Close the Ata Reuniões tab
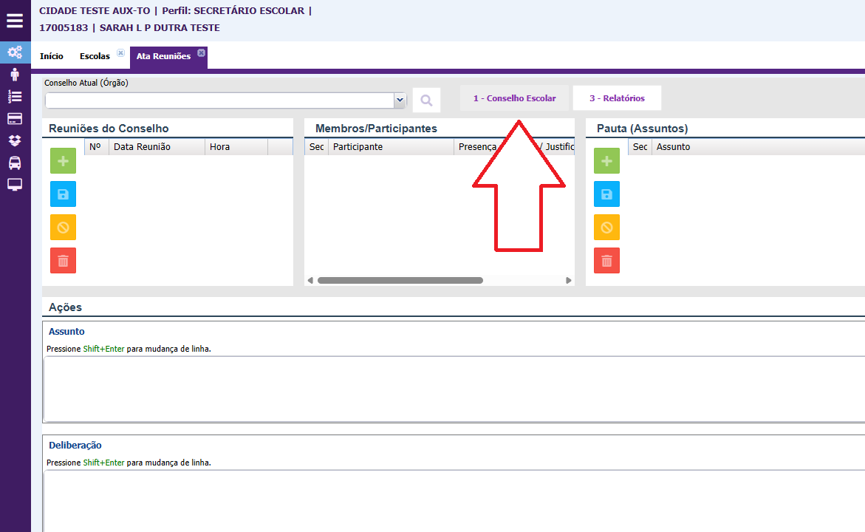Image resolution: width=865 pixels, height=532 pixels. click(201, 52)
